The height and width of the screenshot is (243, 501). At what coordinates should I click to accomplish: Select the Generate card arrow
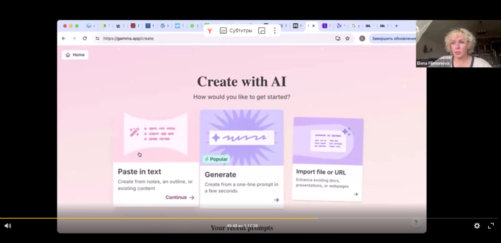coord(276,200)
